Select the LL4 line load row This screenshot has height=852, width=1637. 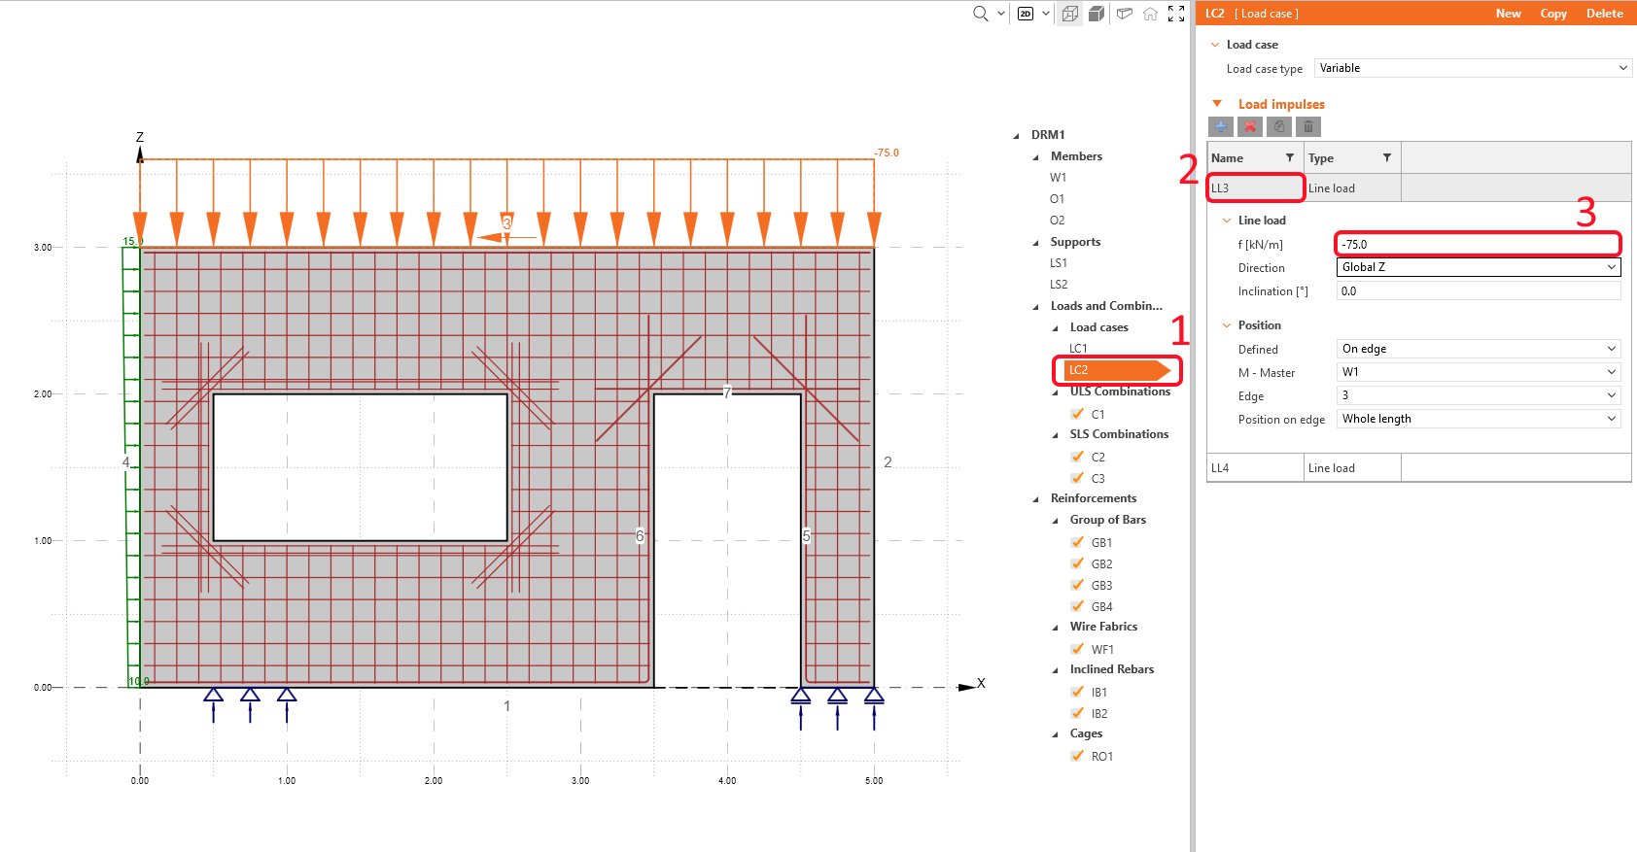pos(1255,468)
